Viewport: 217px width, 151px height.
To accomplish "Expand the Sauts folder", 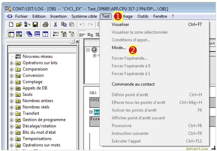I will 11,95.
